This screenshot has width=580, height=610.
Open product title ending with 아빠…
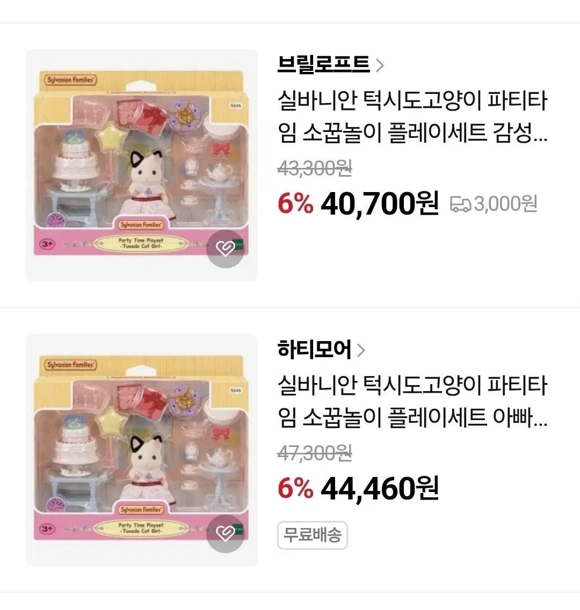point(412,401)
